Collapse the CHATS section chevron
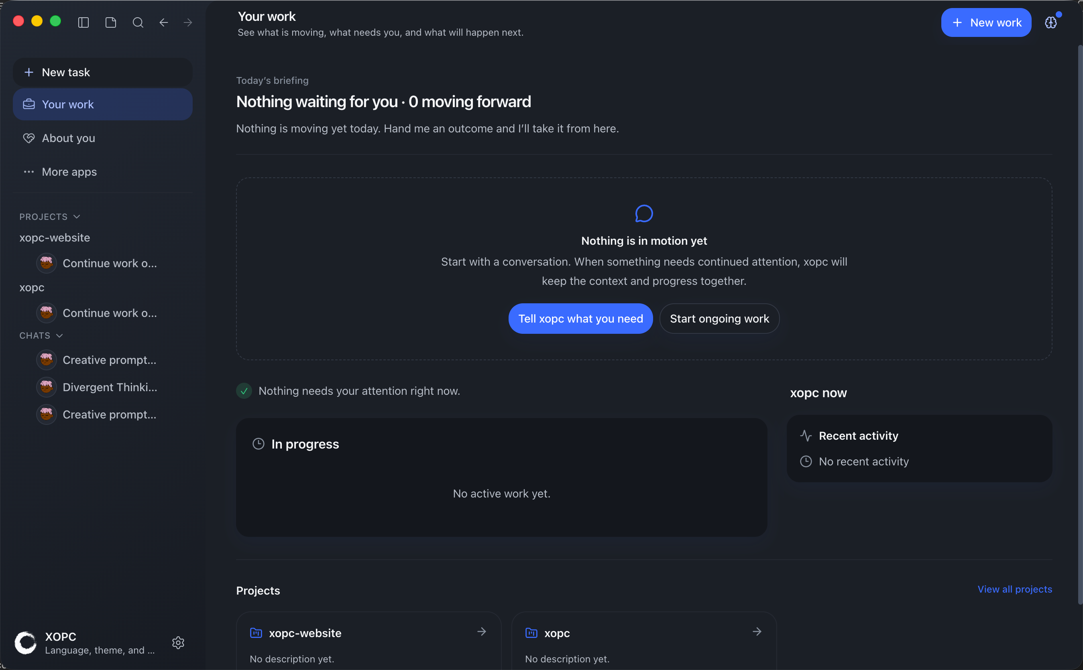The height and width of the screenshot is (670, 1083). 59,335
